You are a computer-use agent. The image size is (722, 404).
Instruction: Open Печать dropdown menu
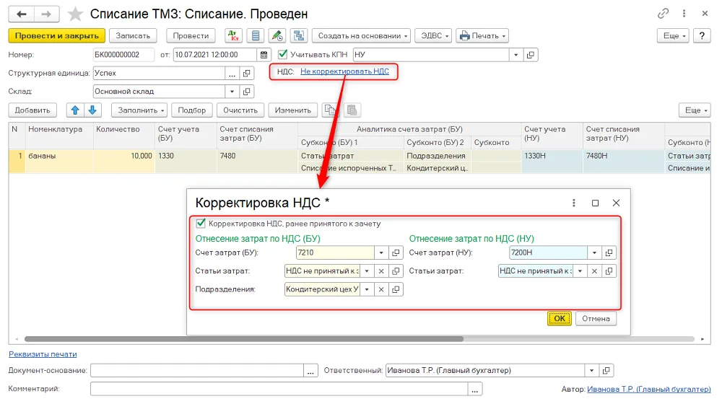pos(482,35)
